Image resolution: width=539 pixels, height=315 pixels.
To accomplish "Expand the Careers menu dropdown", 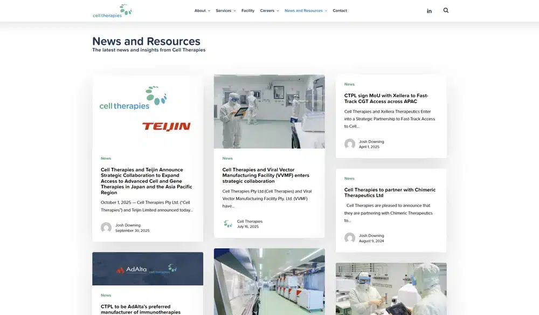I will 269,11.
